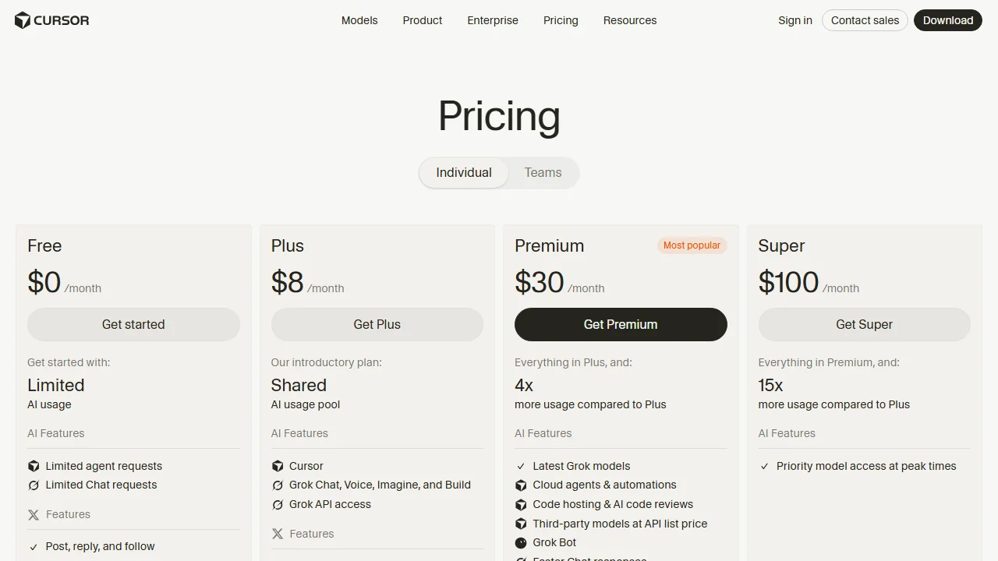Image resolution: width=998 pixels, height=561 pixels.
Task: Open the Resources navigation menu
Action: (x=630, y=20)
